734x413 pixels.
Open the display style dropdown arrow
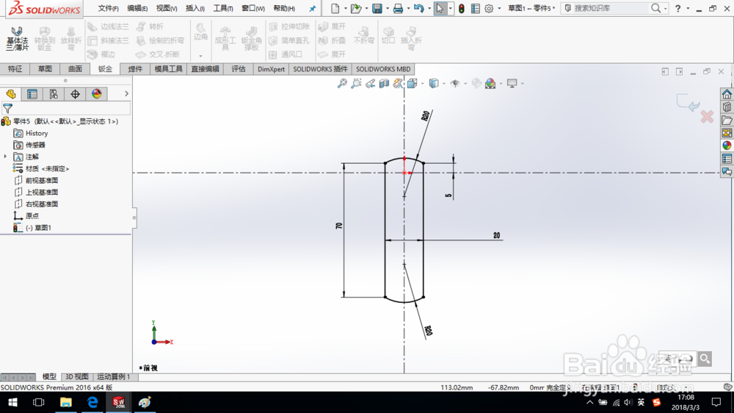(x=444, y=84)
